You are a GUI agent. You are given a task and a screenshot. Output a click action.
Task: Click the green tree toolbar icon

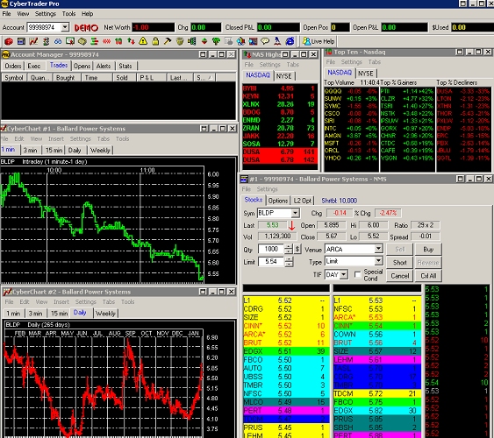coord(216,41)
